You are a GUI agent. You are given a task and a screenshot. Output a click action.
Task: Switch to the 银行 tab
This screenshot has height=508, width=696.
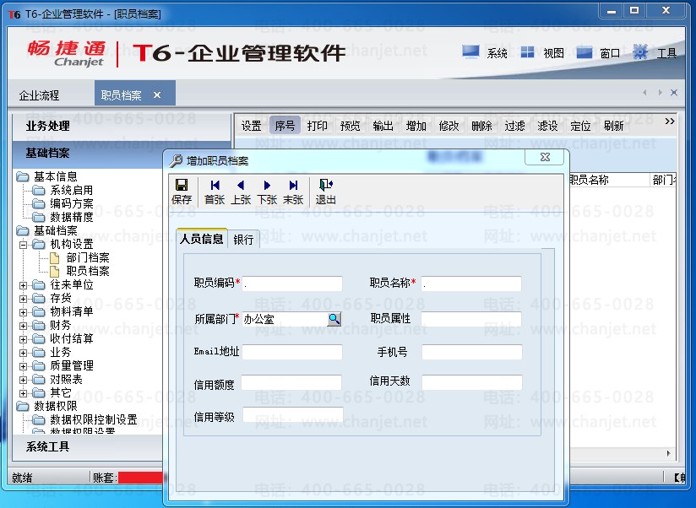(x=243, y=240)
